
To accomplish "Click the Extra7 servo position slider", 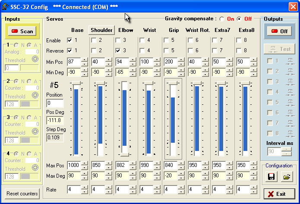I will tap(221, 119).
